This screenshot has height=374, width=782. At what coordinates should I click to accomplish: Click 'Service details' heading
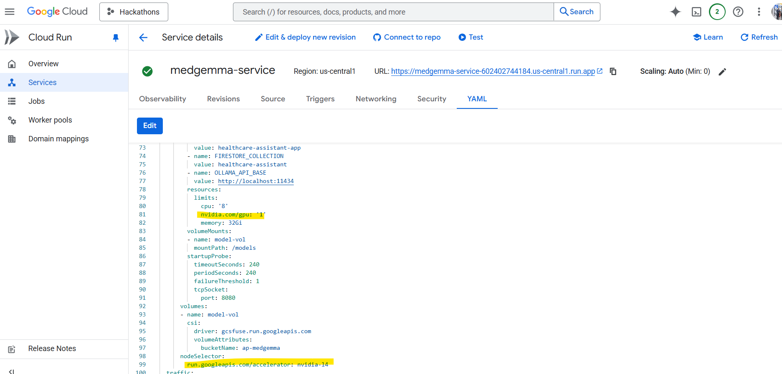coord(192,37)
